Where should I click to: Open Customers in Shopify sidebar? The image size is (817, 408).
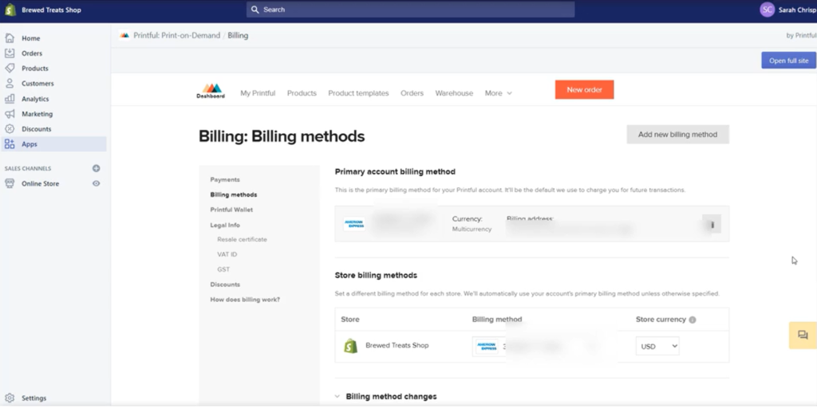pos(37,83)
